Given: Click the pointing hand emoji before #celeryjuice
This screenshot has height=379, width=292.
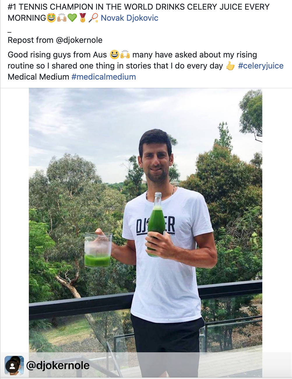Looking at the screenshot, I should pos(230,66).
